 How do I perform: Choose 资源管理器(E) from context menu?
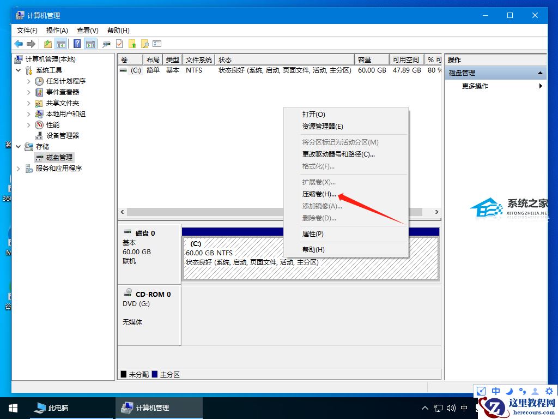point(346,127)
